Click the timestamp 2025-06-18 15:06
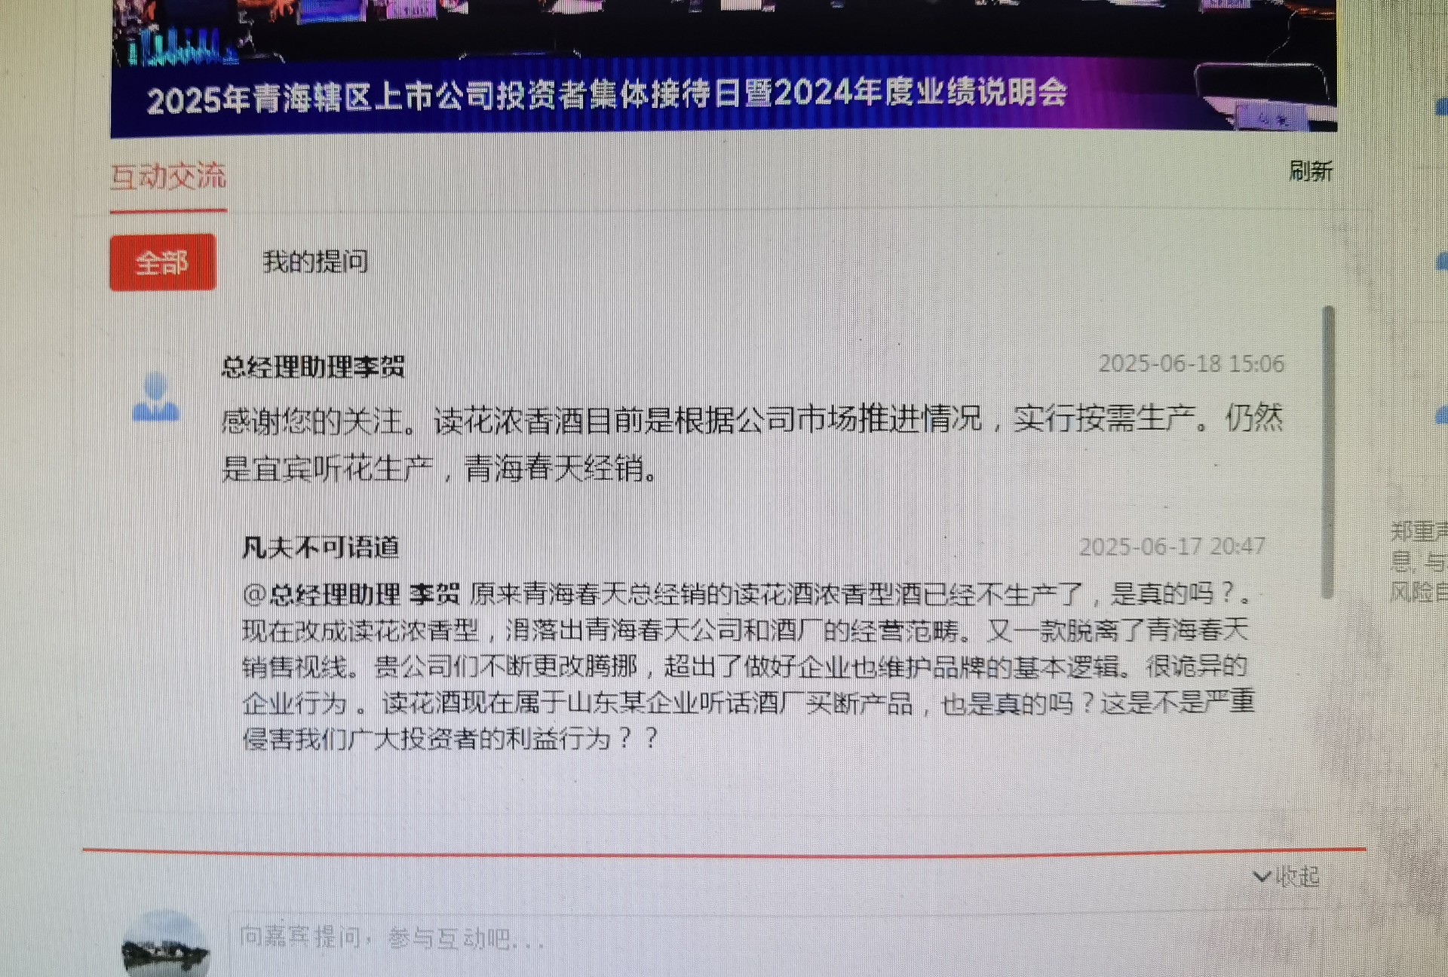This screenshot has width=1448, height=977. [x=1191, y=364]
